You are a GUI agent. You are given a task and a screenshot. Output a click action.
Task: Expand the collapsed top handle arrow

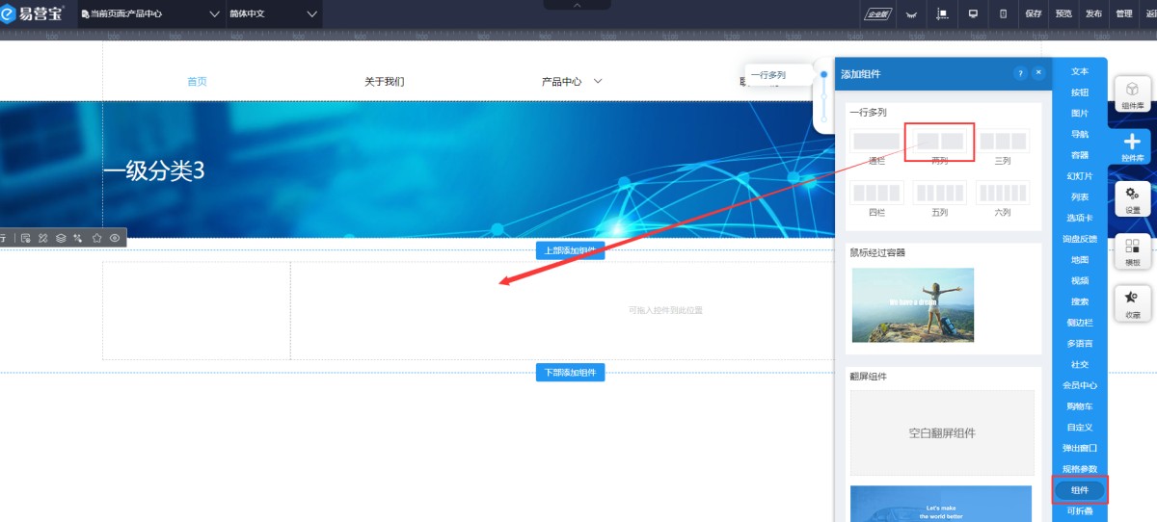click(x=578, y=5)
